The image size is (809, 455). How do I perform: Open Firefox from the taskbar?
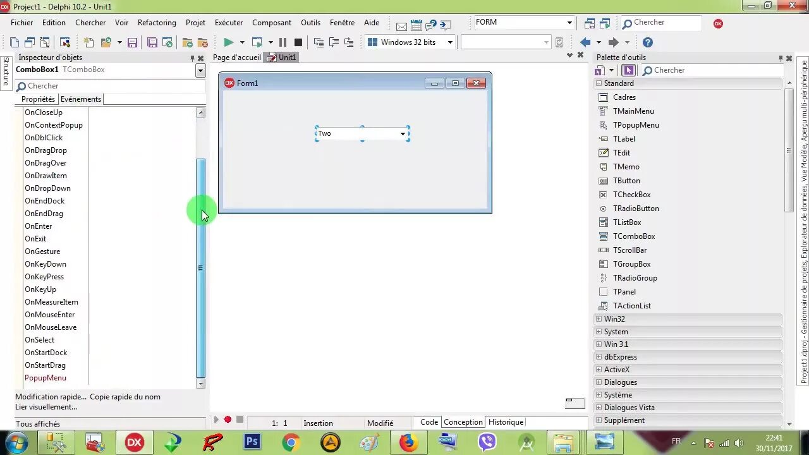408,442
